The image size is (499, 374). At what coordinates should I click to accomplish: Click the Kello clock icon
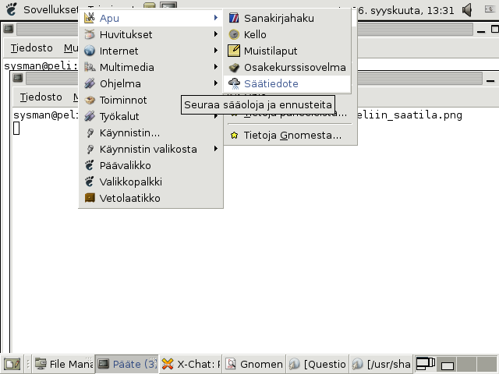coord(234,34)
